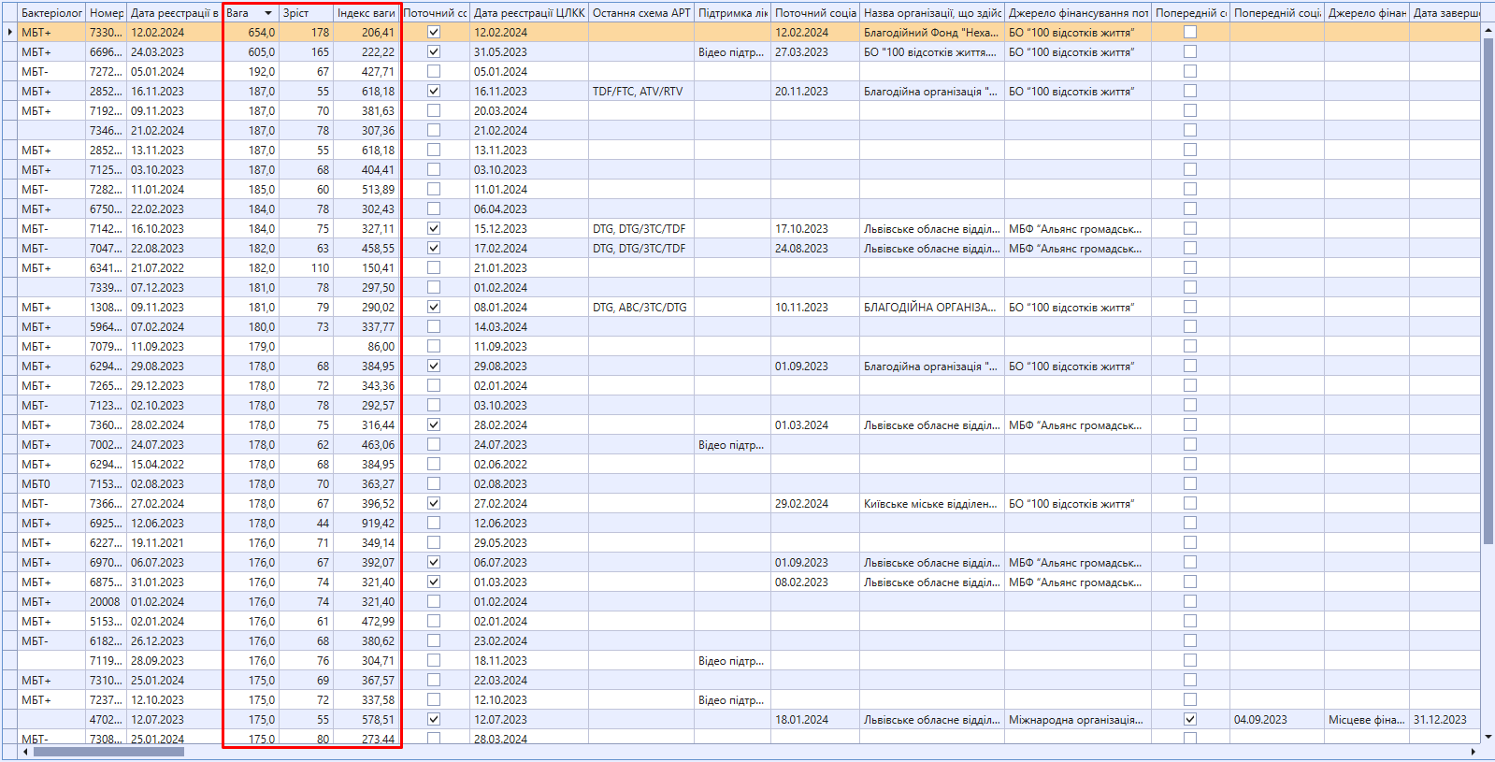Click the Бактеріолог column header
This screenshot has width=1495, height=762.
[51, 13]
